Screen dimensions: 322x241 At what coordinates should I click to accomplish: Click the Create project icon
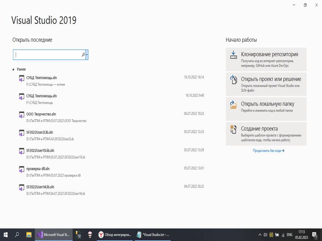[233, 129]
